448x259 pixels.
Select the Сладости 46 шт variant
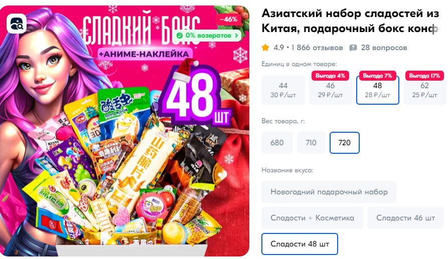[x=406, y=218]
